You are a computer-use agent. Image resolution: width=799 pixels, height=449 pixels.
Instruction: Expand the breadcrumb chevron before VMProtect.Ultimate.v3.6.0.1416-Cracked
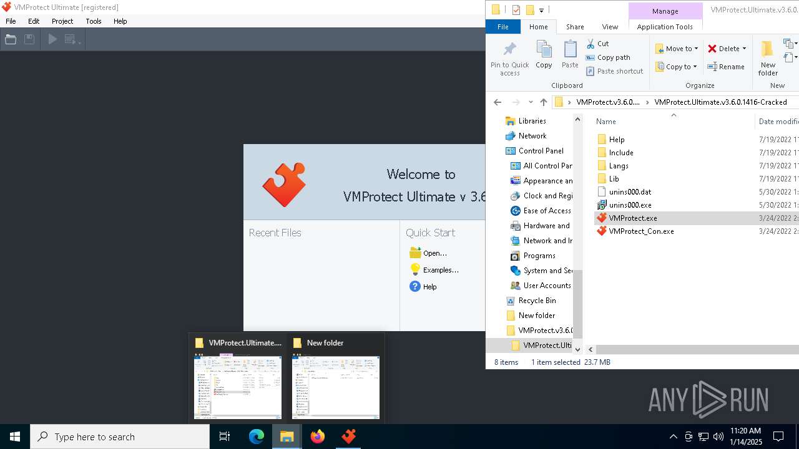(647, 102)
